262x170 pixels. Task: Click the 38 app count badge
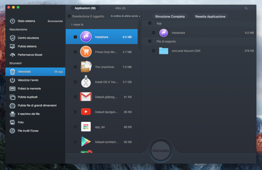pos(59,72)
